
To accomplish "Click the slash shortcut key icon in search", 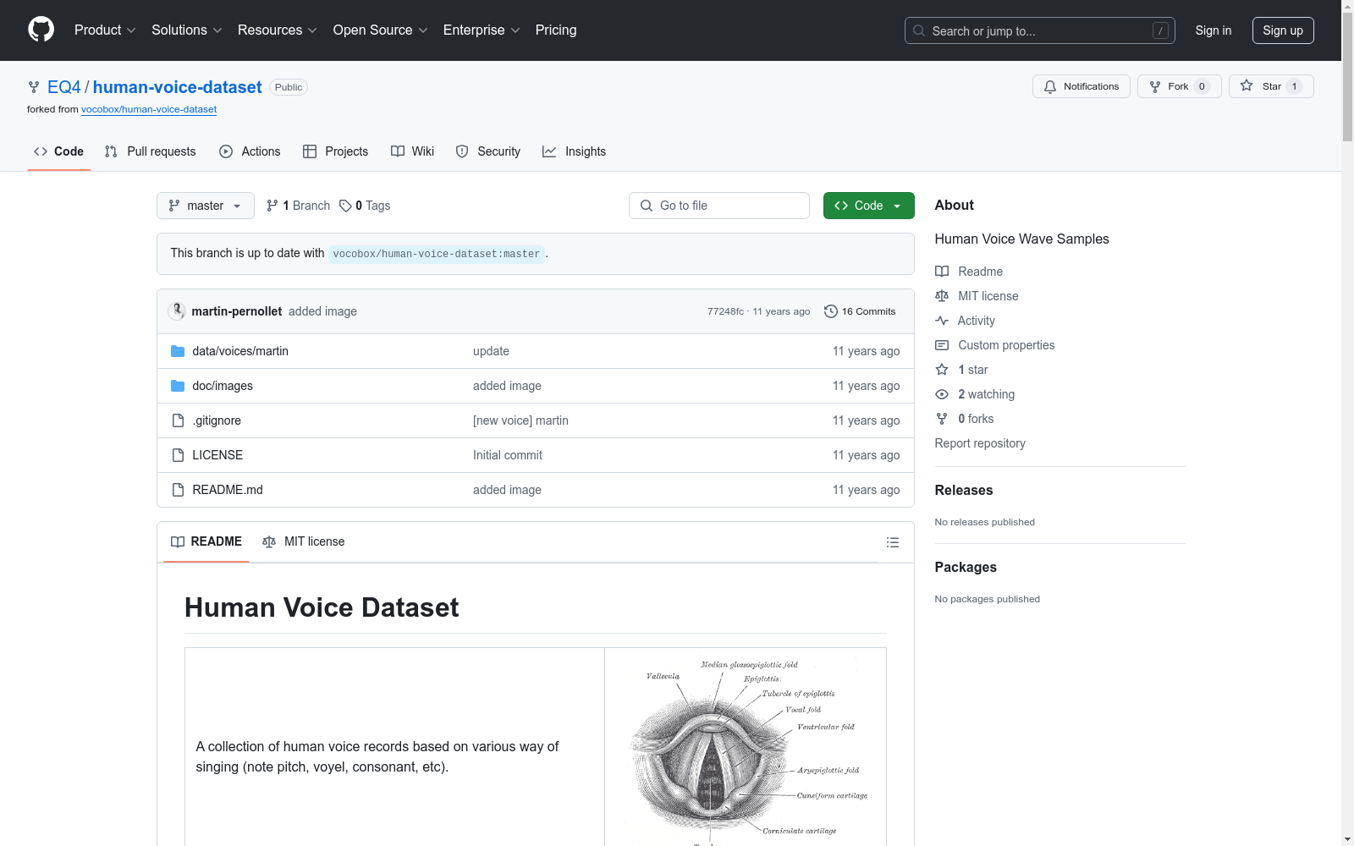I will 1160,30.
